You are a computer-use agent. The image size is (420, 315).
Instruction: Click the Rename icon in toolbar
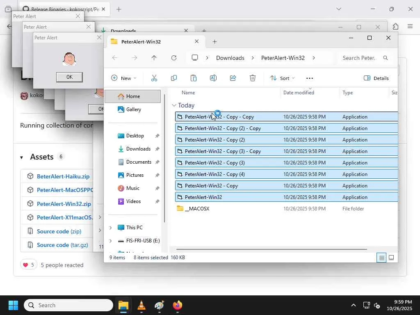point(213,78)
